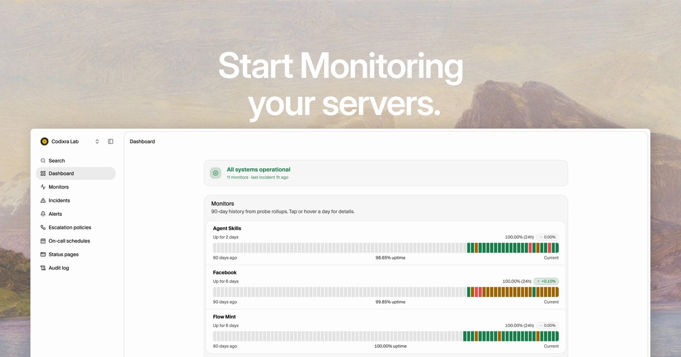681x357 pixels.
Task: Open the Incidents section
Action: point(75,201)
